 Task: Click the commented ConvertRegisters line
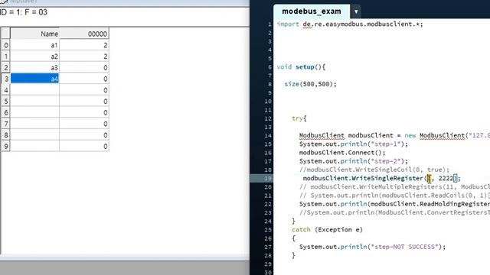pos(394,212)
